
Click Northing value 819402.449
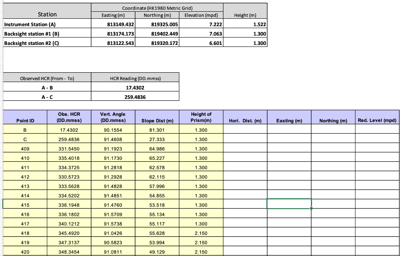coord(157,34)
